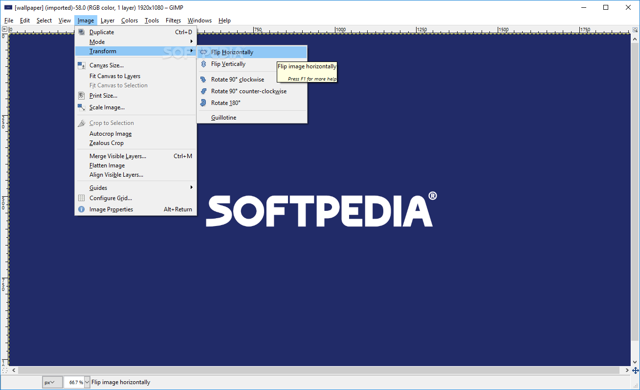The height and width of the screenshot is (390, 640).
Task: Click the horizontal scrollbar left arrow
Action: tap(13, 370)
